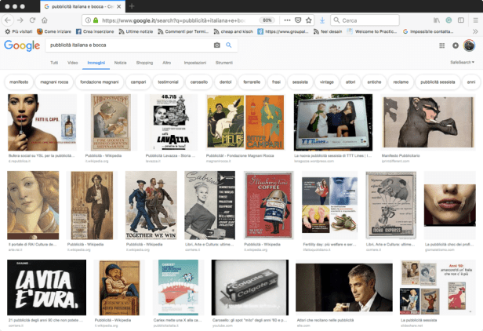Viewport: 483px width, 331px height.
Task: Filter results by the 'campari' chip
Action: 138,82
